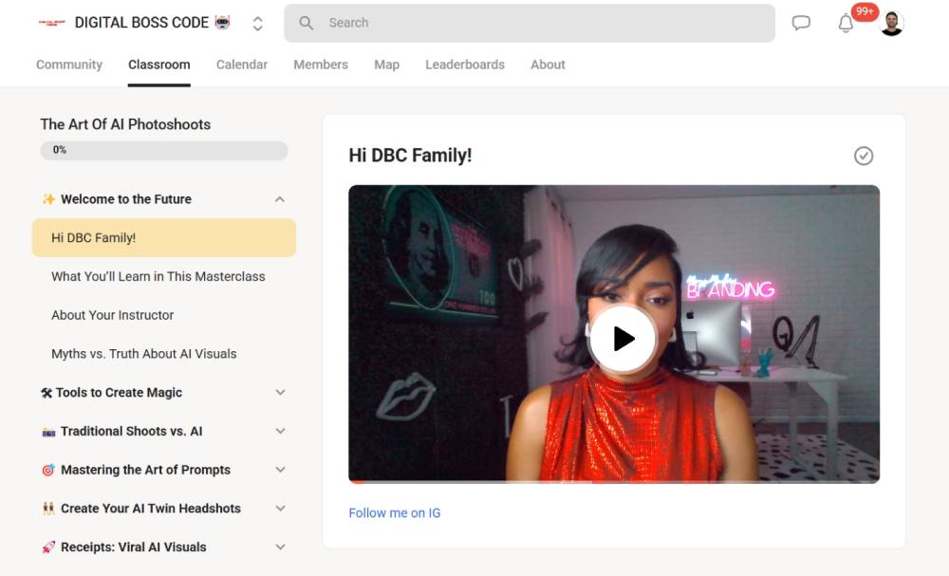
Task: Open the Map tab
Action: pos(387,65)
